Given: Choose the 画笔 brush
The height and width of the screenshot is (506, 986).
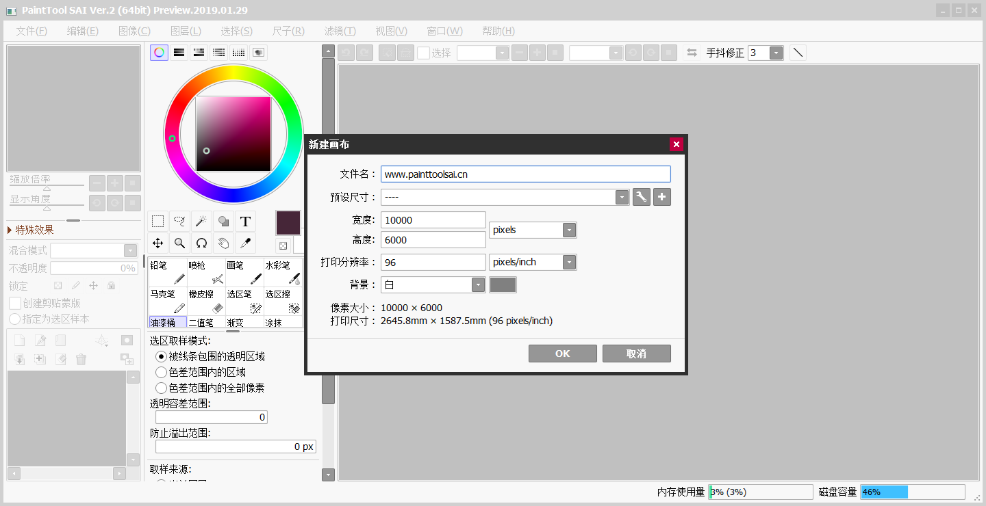Looking at the screenshot, I should (244, 272).
